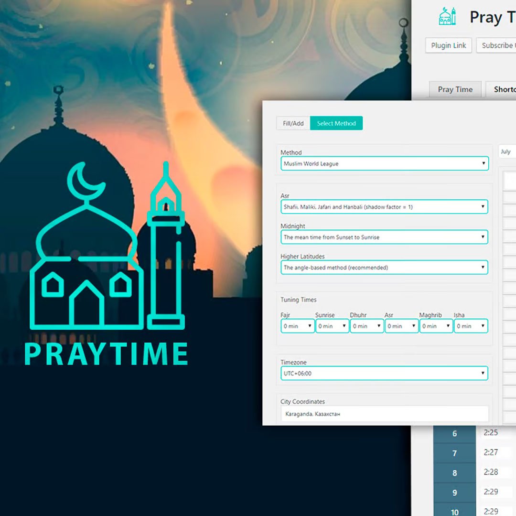Change the Fajr tuning from 0 min
Viewport: 516px width, 516px height.
[297, 326]
